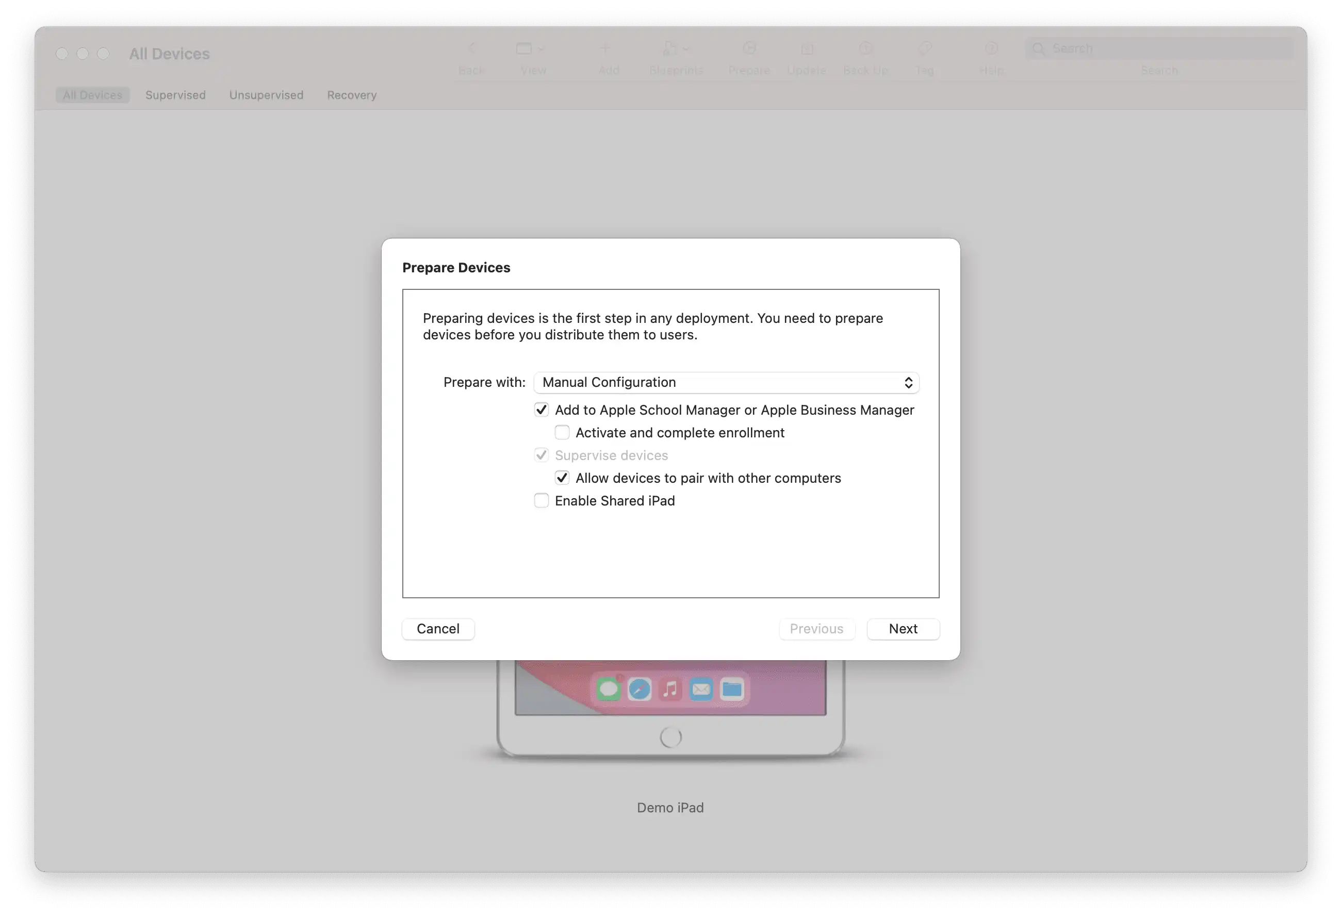Screen dimensions: 1342x915
Task: Click the Prepare with label
Action: pyautogui.click(x=484, y=382)
